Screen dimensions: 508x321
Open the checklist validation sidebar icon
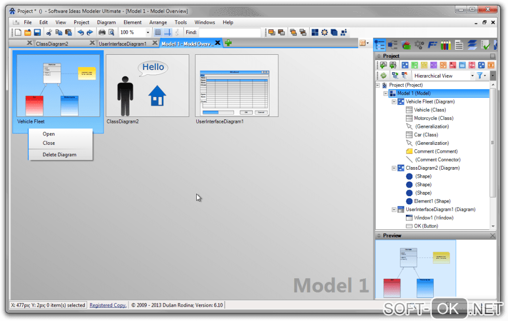click(x=485, y=45)
